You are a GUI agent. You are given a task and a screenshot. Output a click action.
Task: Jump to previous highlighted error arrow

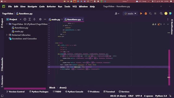(164, 24)
